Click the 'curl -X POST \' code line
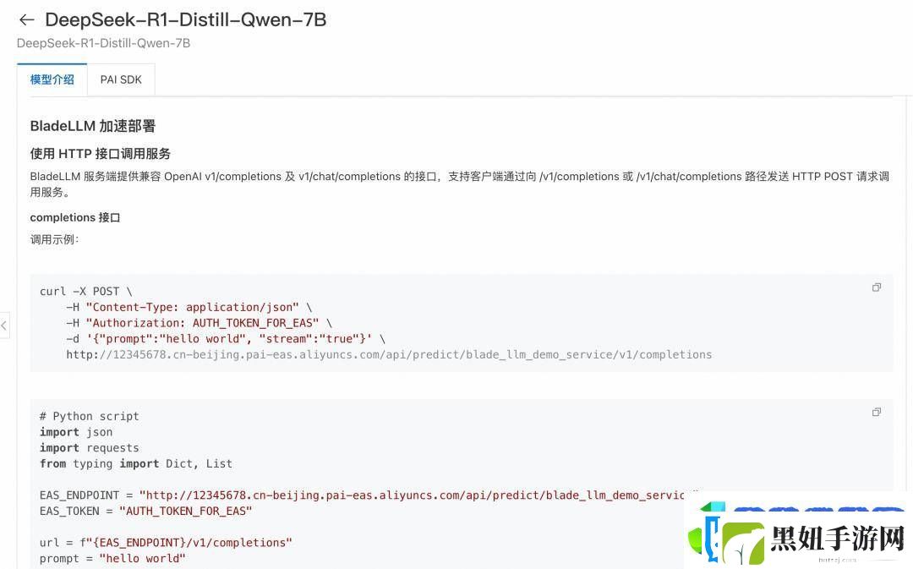Image resolution: width=913 pixels, height=569 pixels. [x=86, y=291]
